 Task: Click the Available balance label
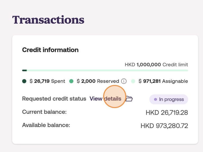[x=46, y=125]
